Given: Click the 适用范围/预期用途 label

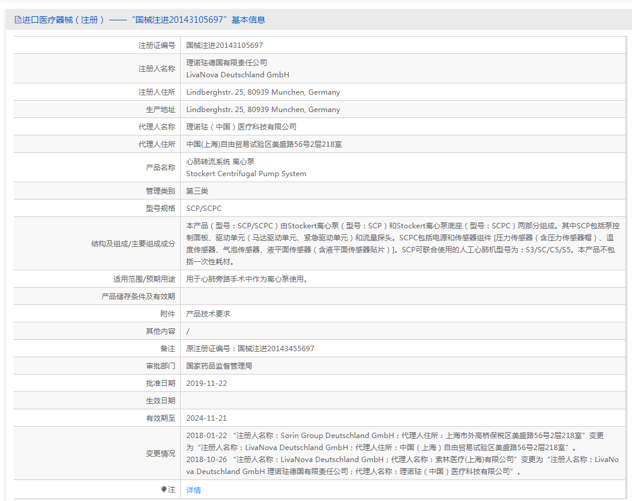Looking at the screenshot, I should (144, 279).
